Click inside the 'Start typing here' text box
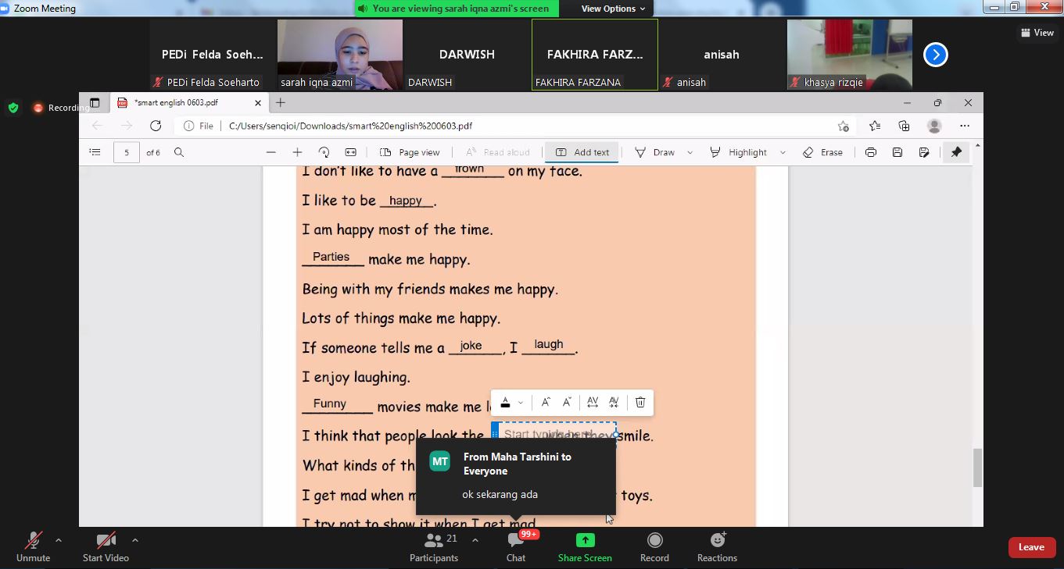 click(557, 434)
